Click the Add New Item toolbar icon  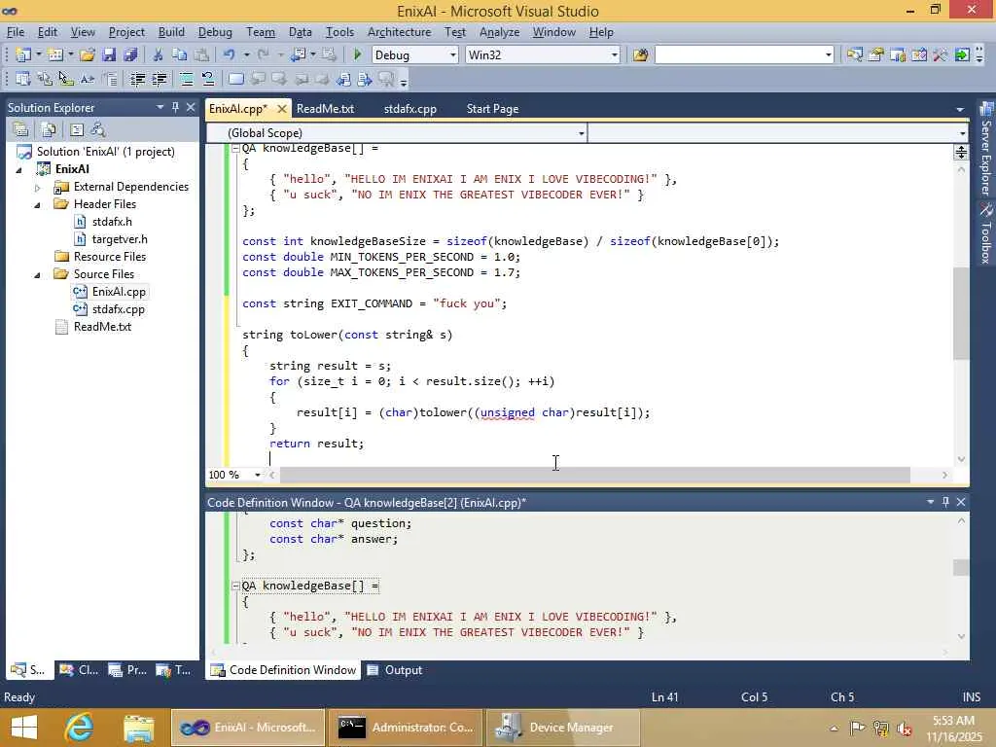54,55
